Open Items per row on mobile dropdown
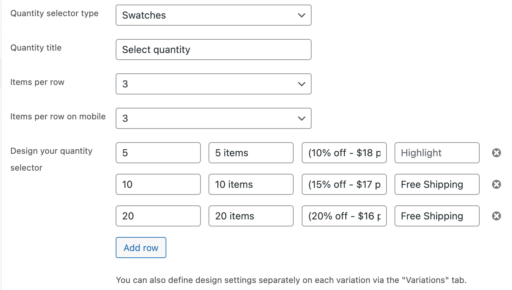512x290 pixels. pos(213,118)
